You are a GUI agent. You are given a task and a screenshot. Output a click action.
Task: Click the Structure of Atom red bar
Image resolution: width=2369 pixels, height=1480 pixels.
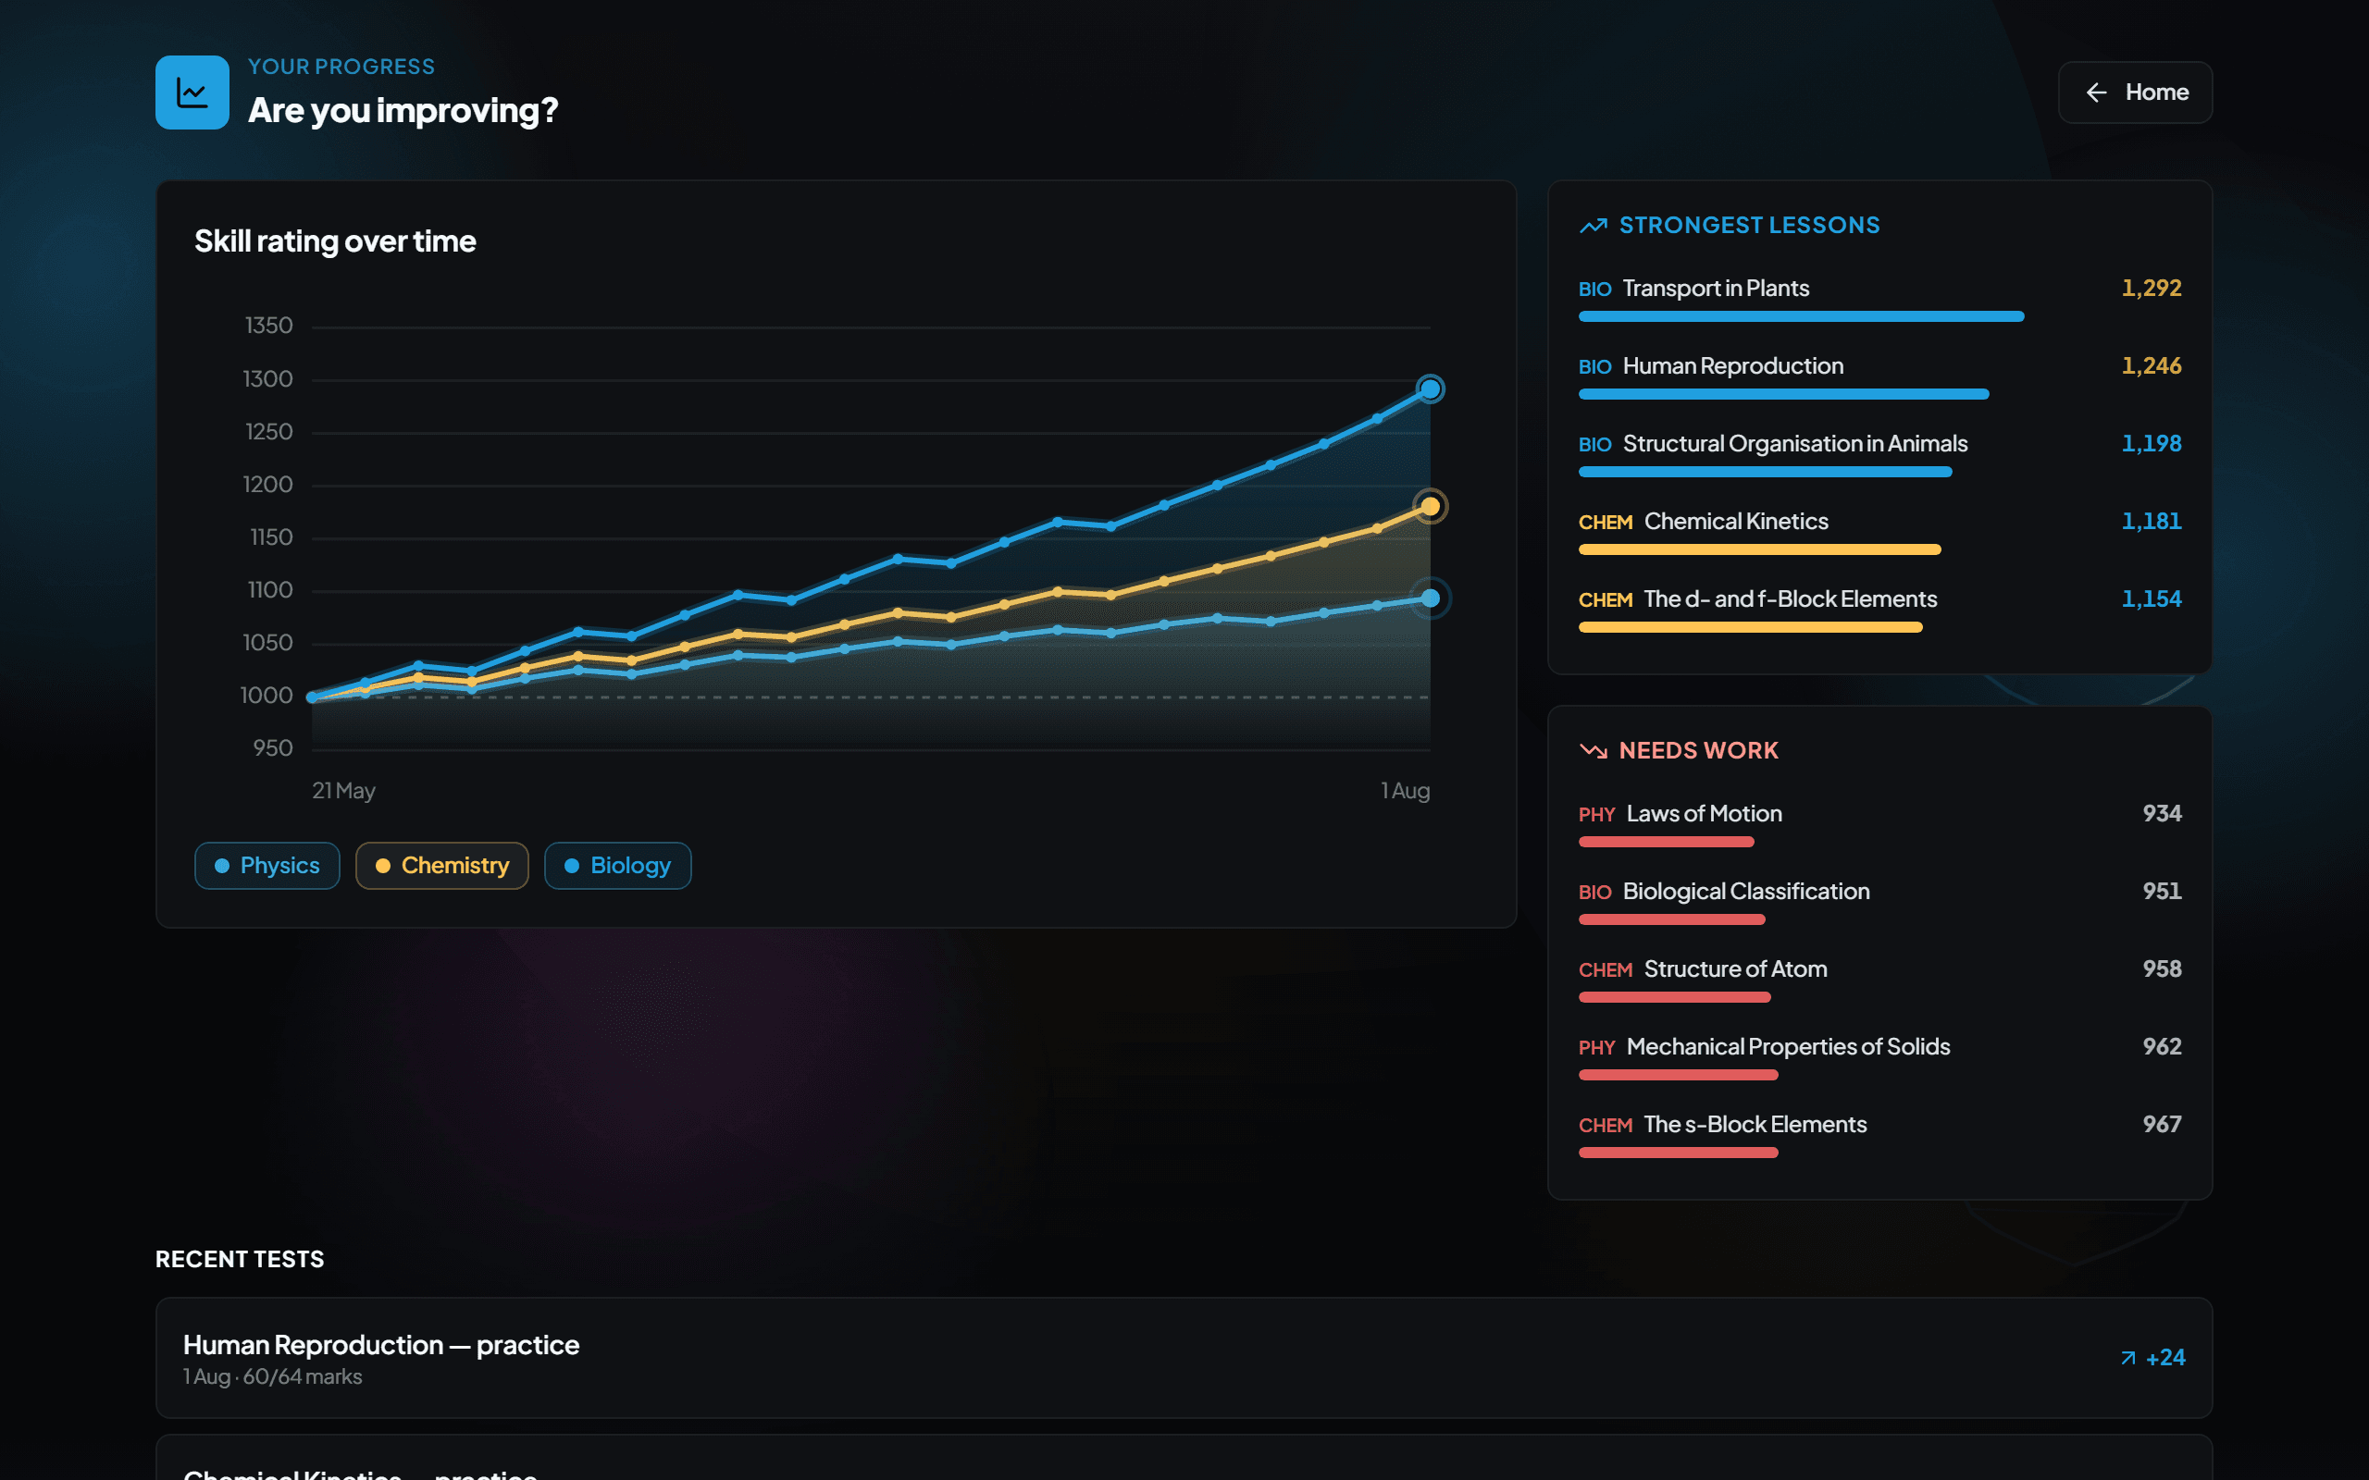point(1674,997)
